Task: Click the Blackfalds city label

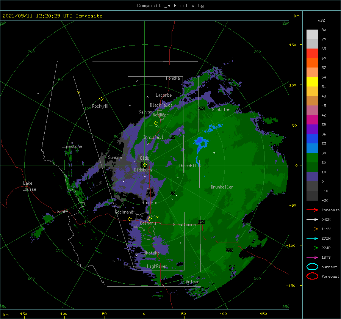Action: 161,105
